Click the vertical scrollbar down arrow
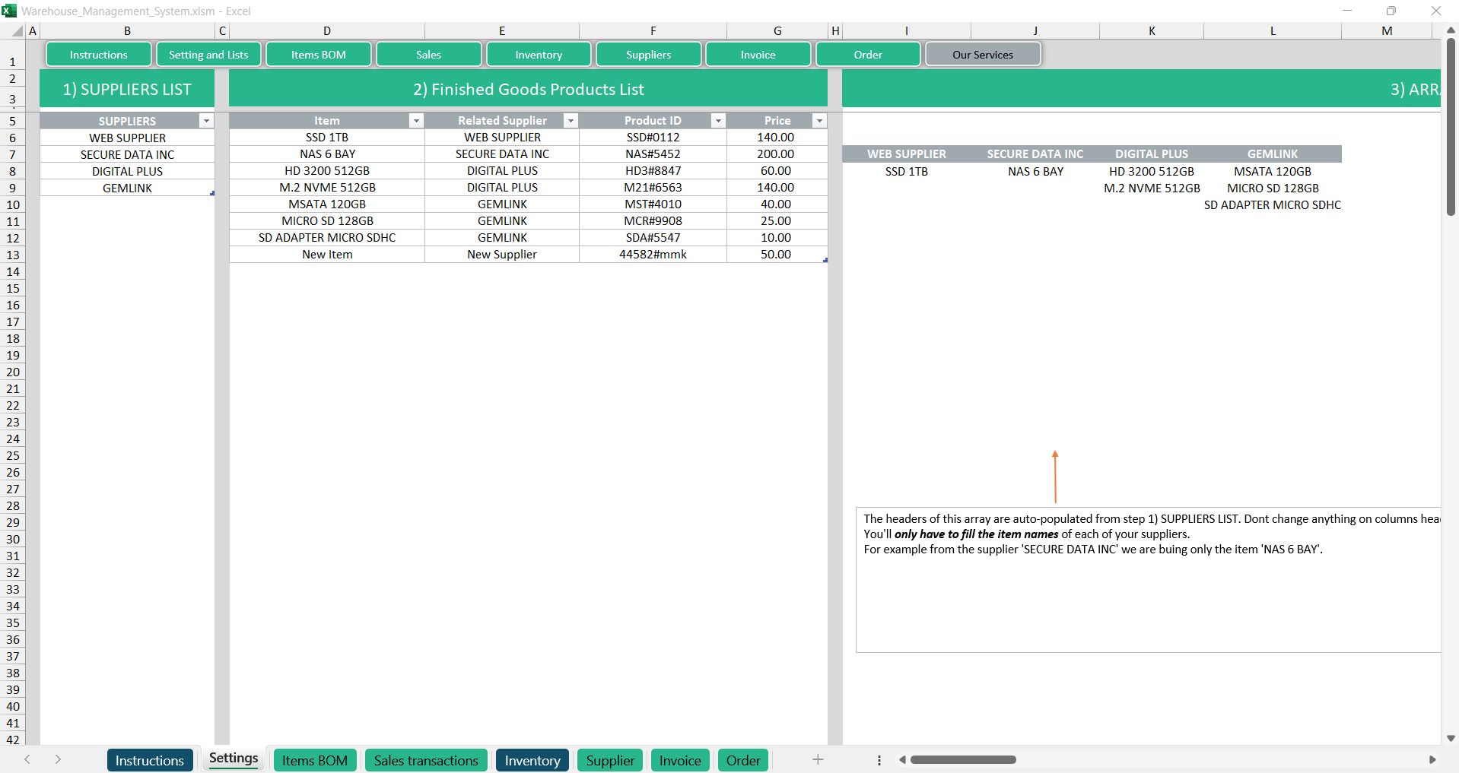 pyautogui.click(x=1451, y=738)
